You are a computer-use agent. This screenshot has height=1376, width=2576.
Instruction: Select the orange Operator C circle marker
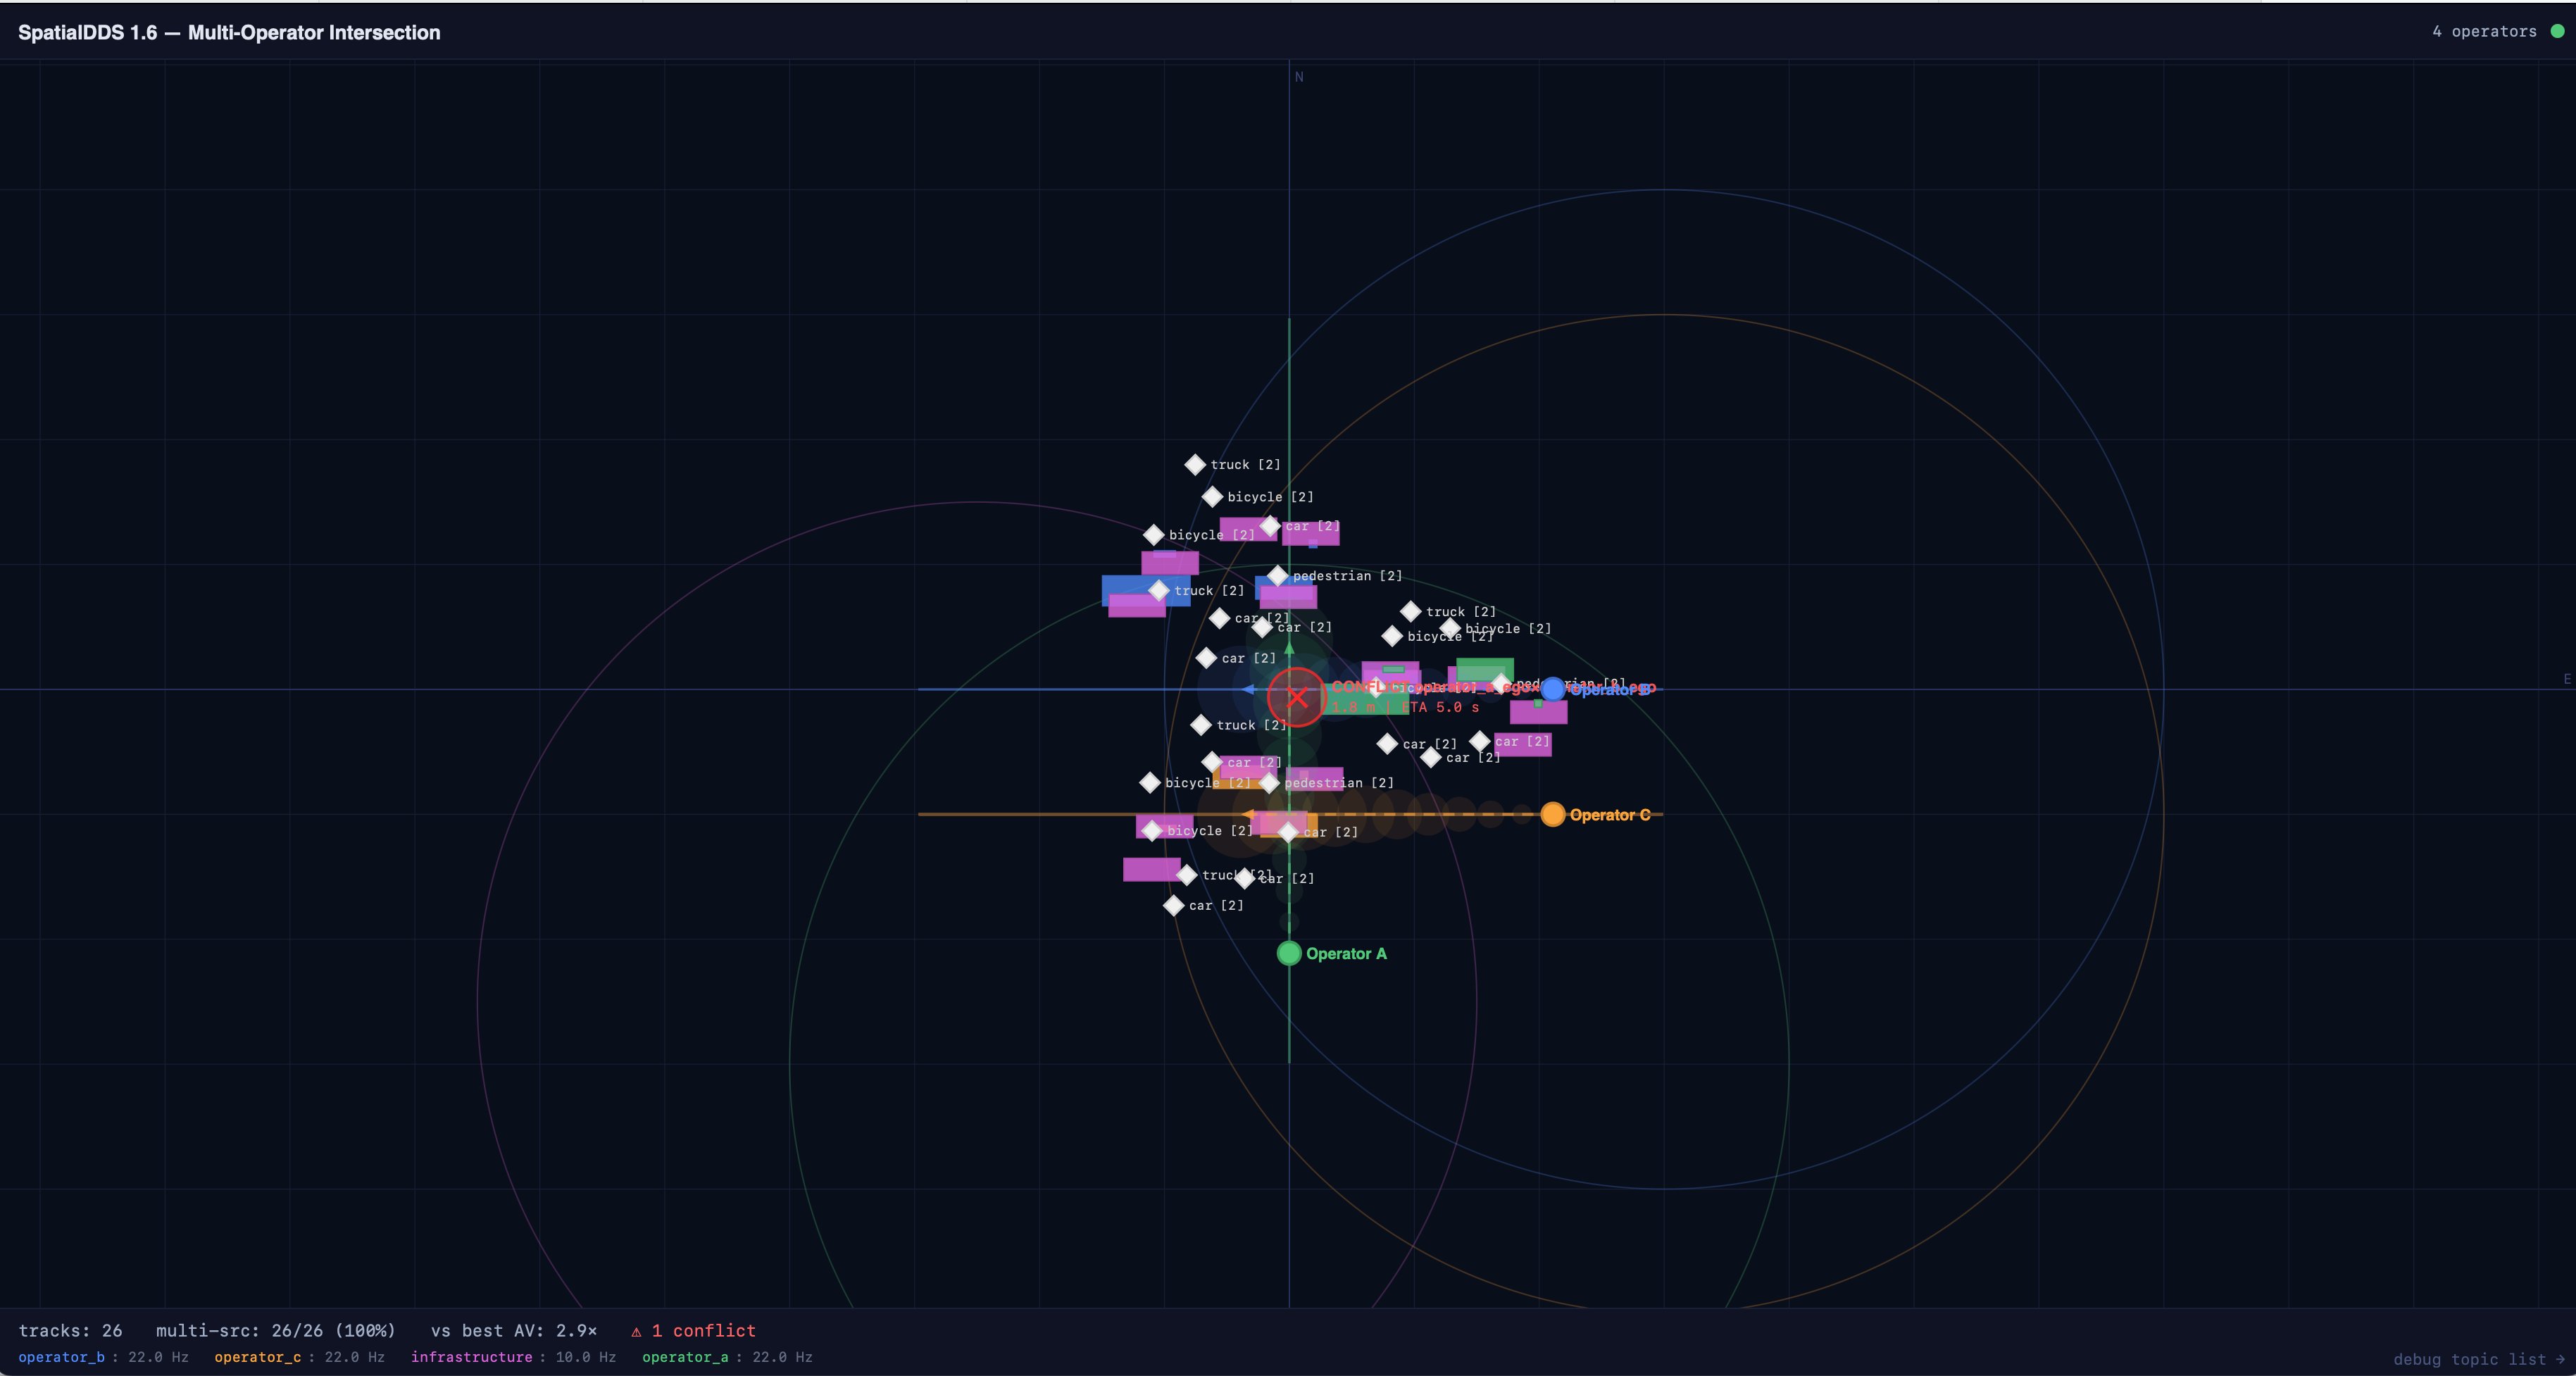pos(1552,814)
